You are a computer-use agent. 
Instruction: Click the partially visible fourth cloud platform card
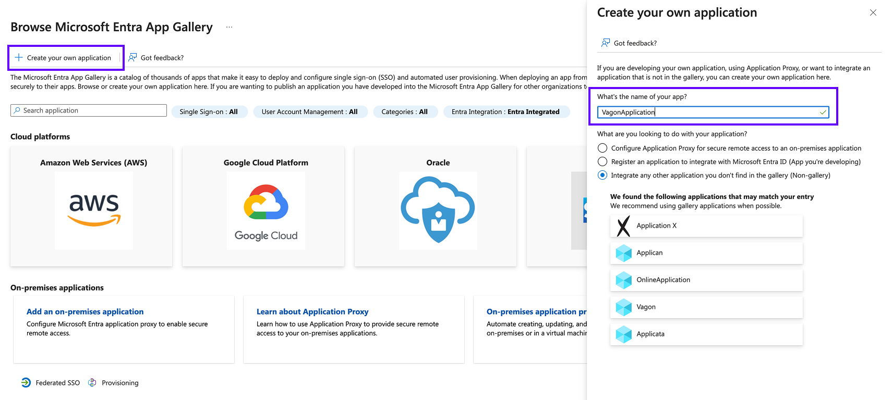pos(557,206)
